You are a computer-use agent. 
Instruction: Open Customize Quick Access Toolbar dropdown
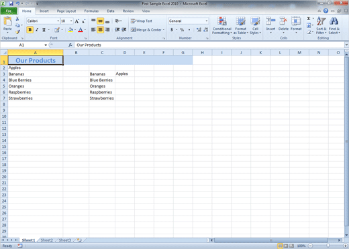(x=37, y=3)
